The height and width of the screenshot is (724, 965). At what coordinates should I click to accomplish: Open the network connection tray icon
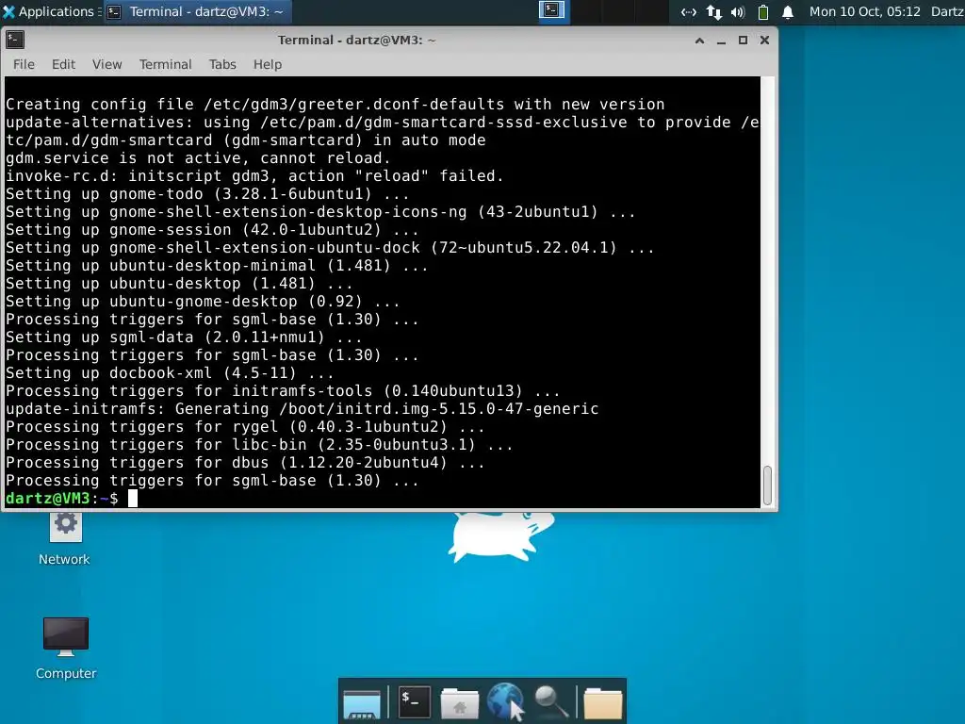pyautogui.click(x=689, y=11)
